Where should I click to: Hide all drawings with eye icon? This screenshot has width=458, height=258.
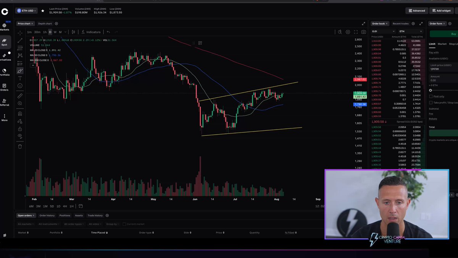20,136
